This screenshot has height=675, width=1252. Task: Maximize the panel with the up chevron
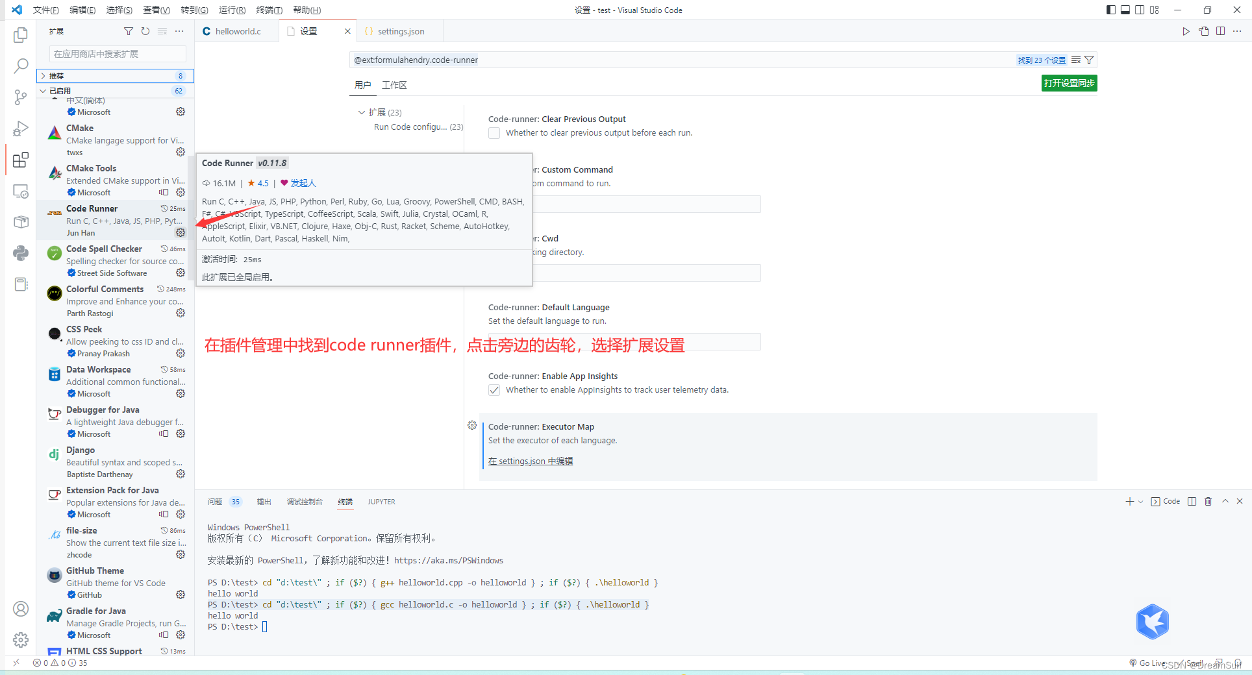tap(1225, 501)
